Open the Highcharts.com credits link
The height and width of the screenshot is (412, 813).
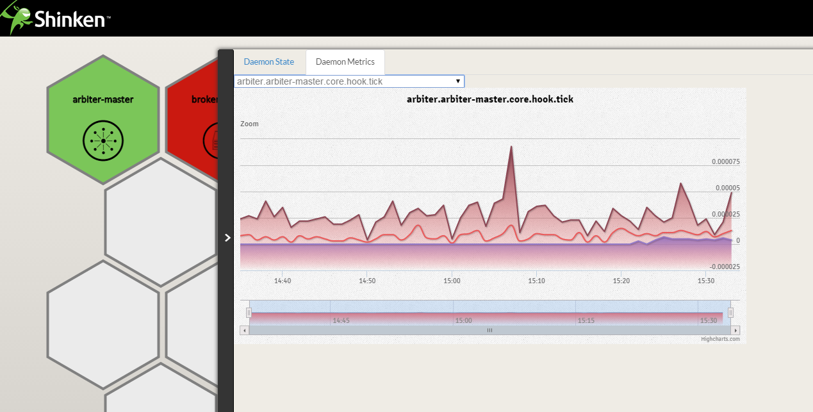pyautogui.click(x=720, y=339)
